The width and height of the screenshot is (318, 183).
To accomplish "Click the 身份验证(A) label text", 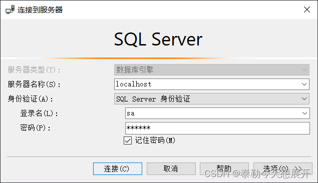I will click(31, 99).
